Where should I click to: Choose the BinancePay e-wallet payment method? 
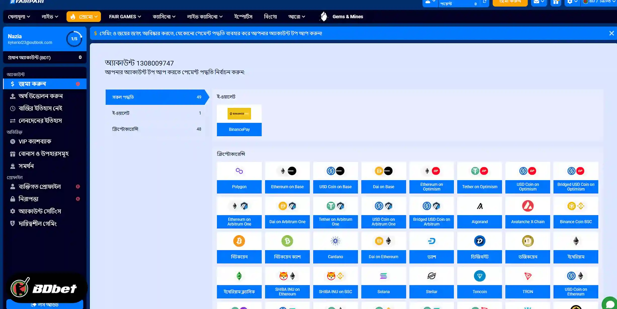[x=239, y=120]
